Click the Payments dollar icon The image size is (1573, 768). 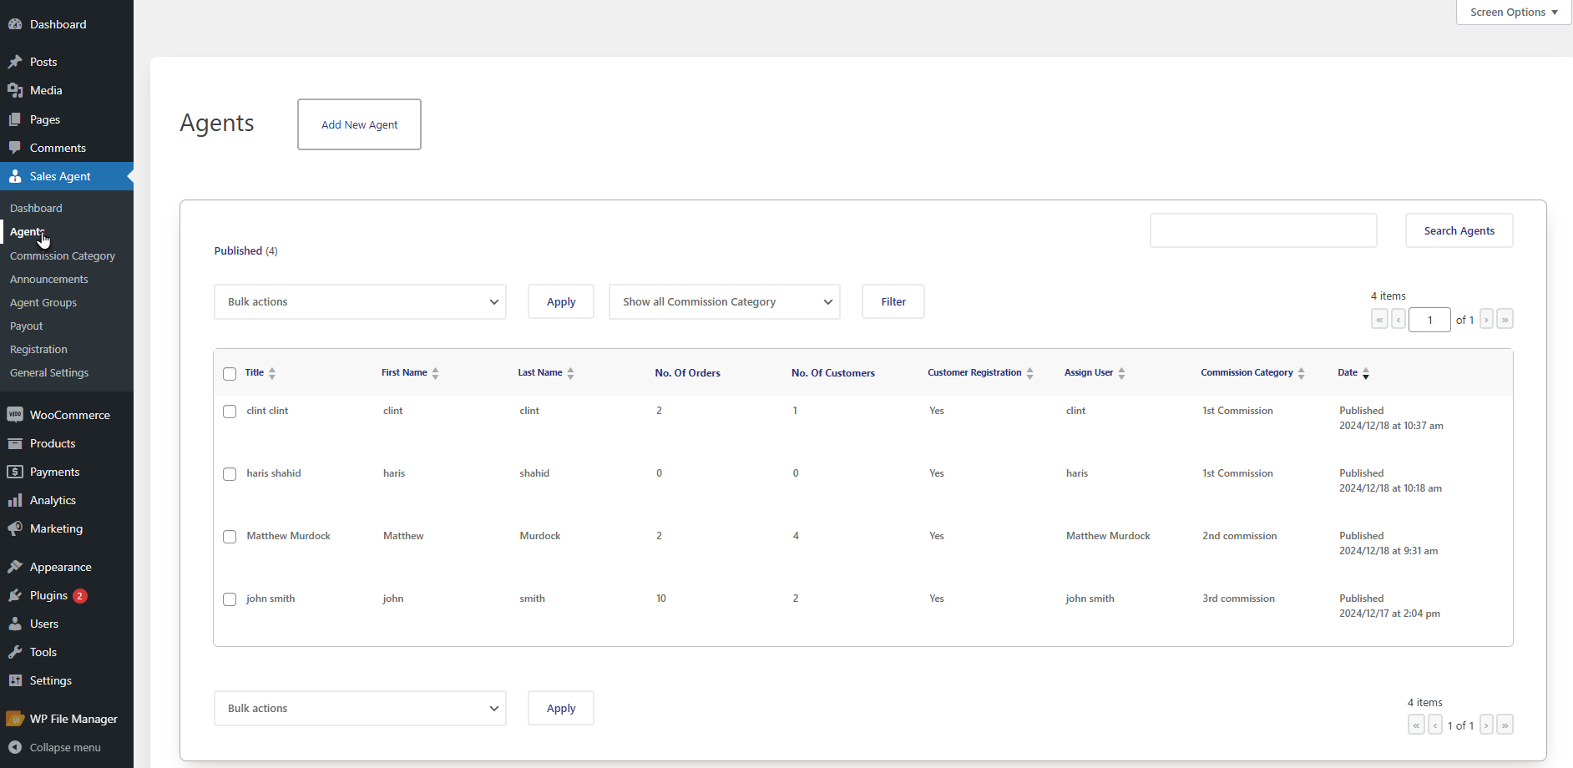[15, 472]
